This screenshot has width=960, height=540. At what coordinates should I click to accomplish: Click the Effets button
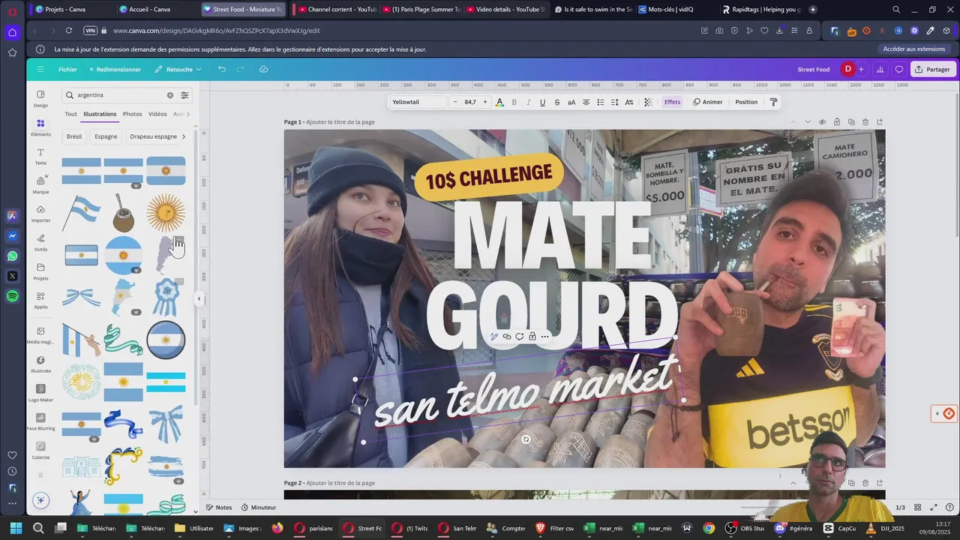point(672,102)
